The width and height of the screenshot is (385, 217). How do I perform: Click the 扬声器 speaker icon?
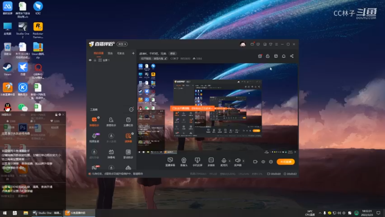point(237,161)
